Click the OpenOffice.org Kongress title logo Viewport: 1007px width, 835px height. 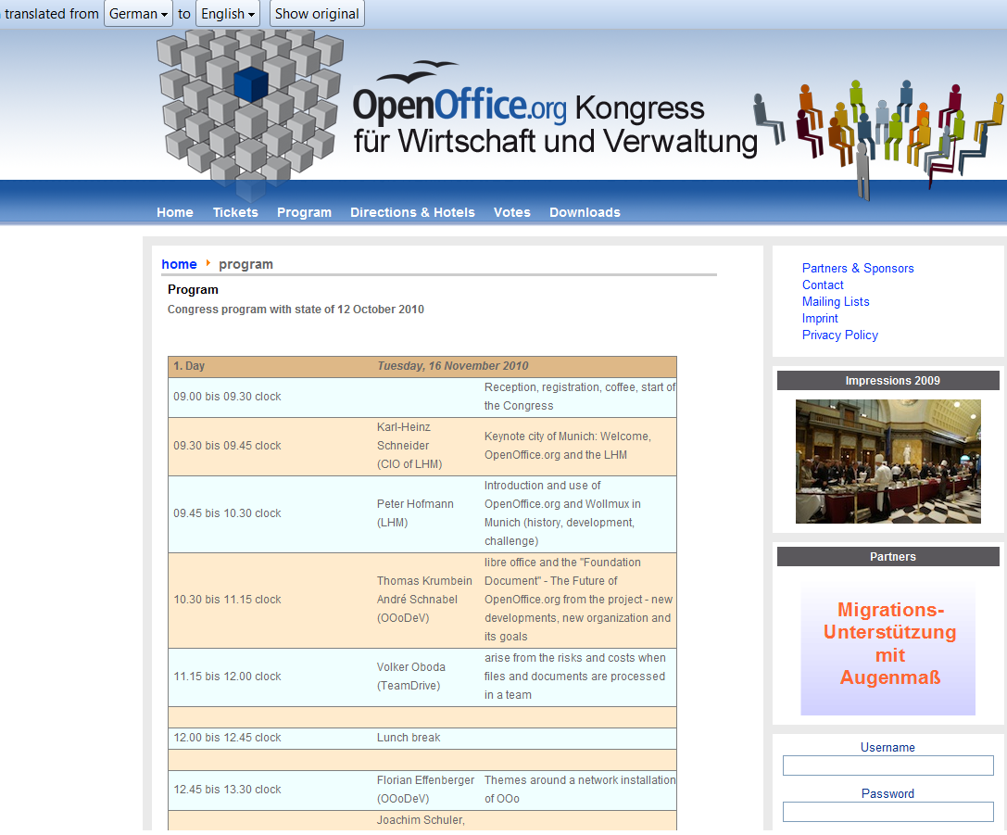(554, 120)
